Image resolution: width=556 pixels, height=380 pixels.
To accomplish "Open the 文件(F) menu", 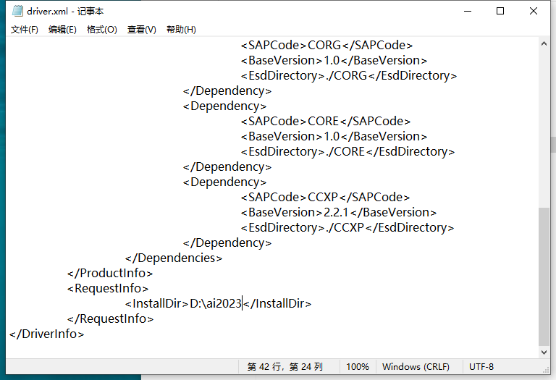I will click(x=25, y=30).
